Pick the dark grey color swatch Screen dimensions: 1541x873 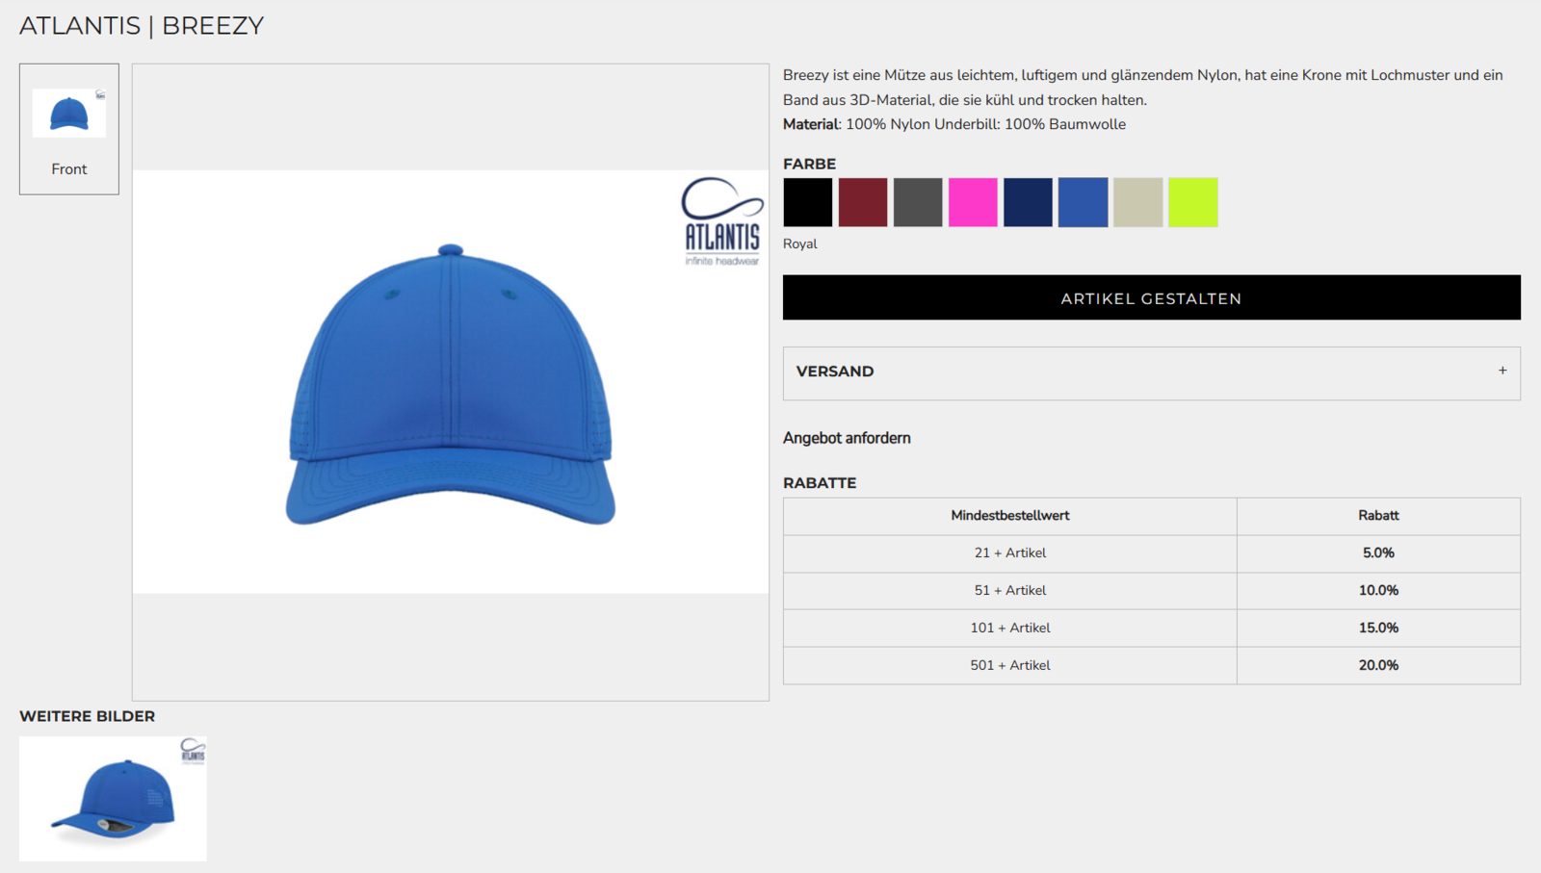click(x=917, y=202)
